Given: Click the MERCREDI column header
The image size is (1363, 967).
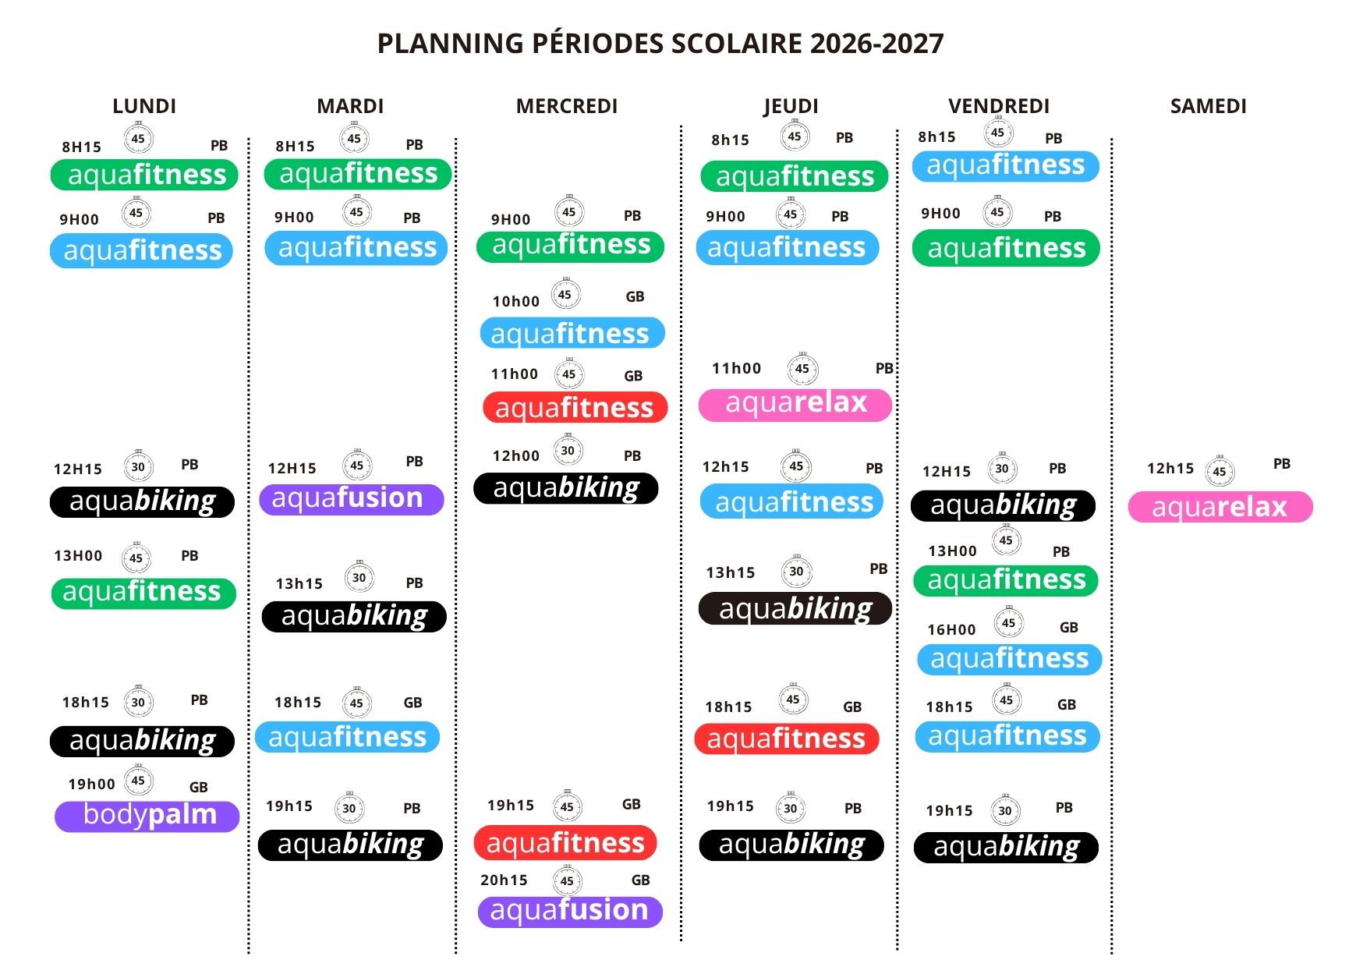Looking at the screenshot, I should 567,106.
